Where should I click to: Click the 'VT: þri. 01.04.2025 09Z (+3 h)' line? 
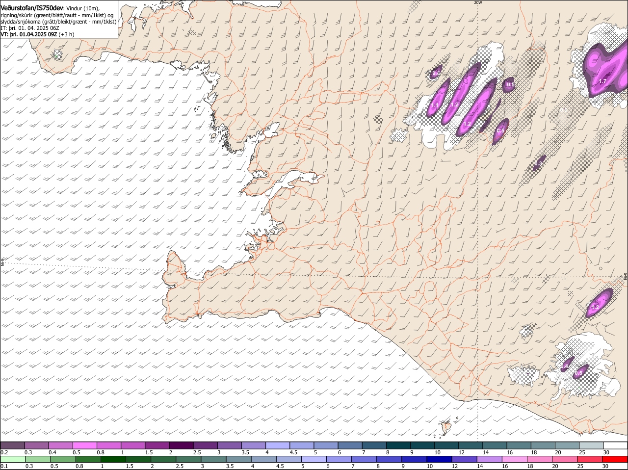tap(38, 34)
